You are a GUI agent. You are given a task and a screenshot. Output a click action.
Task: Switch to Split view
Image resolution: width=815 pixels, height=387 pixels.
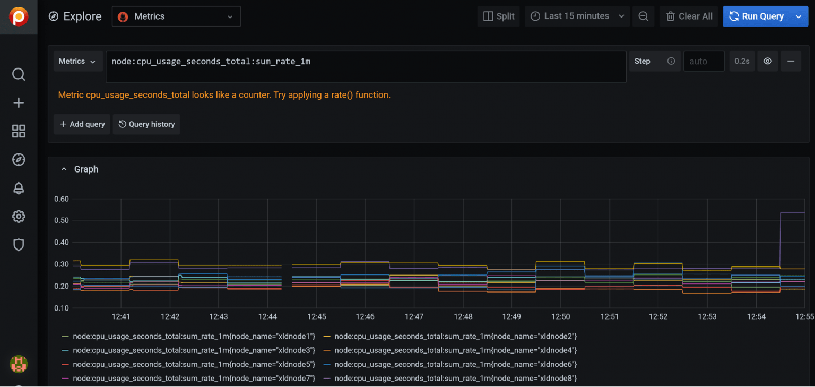(498, 16)
